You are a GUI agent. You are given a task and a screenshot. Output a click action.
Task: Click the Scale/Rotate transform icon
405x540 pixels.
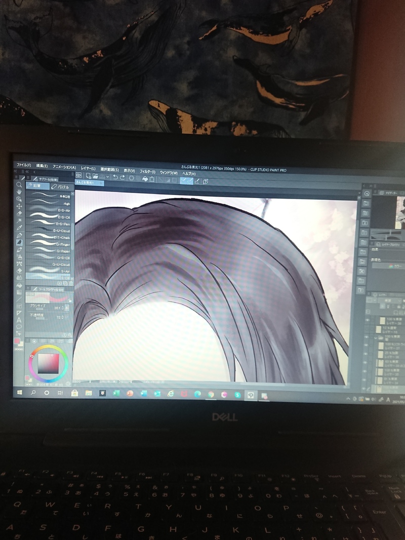(152, 179)
